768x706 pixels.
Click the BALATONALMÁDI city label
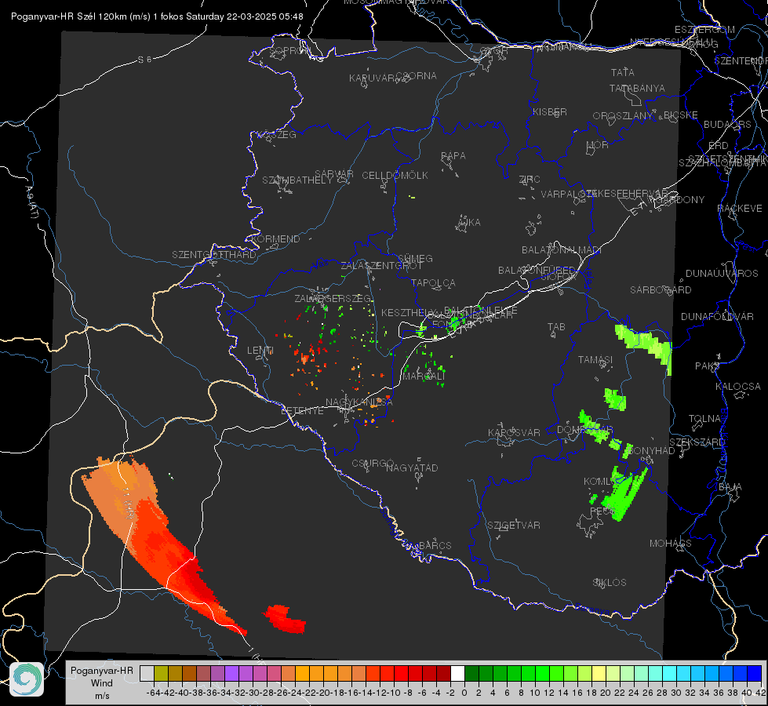click(562, 250)
